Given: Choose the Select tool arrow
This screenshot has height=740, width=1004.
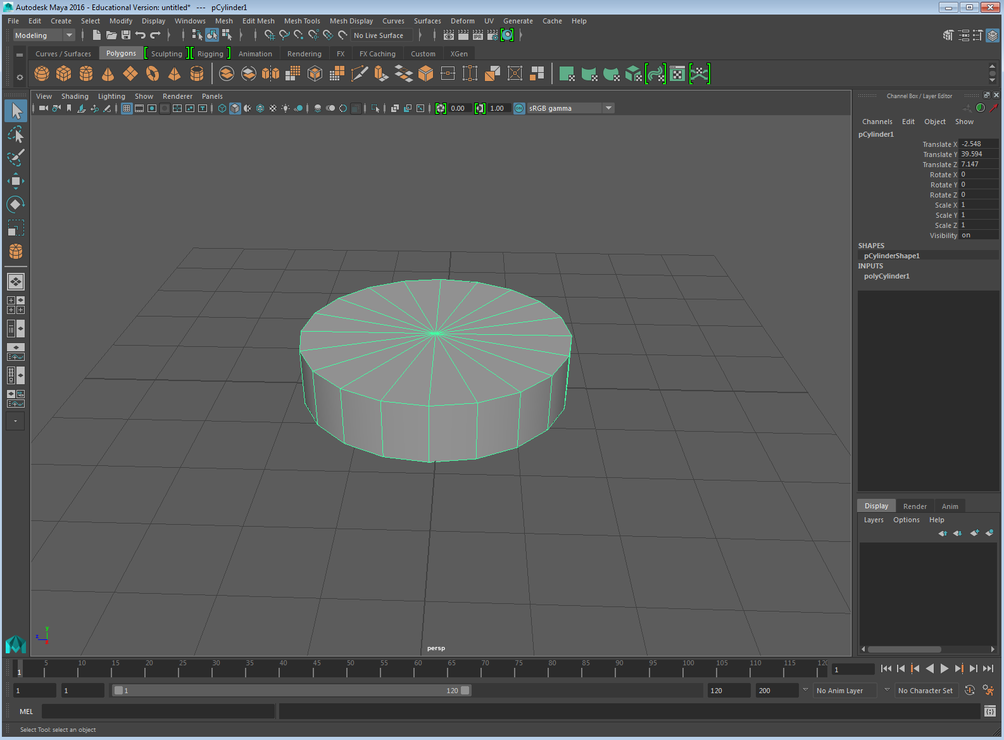Looking at the screenshot, I should pos(16,111).
